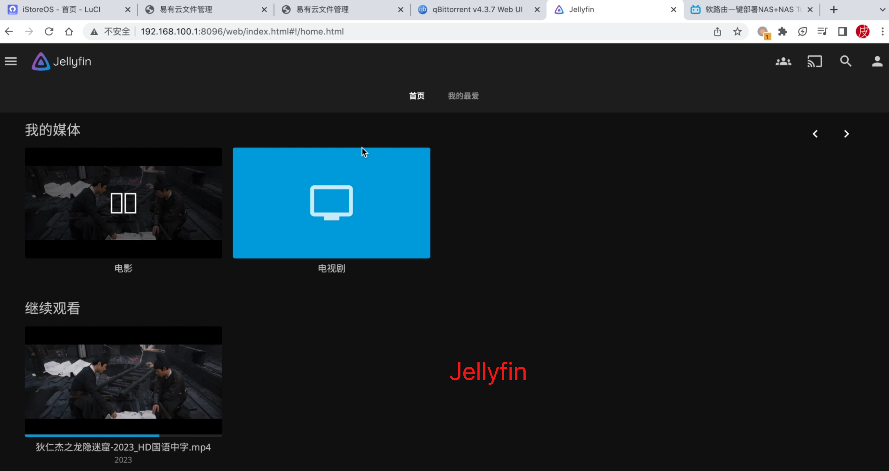Toggle the reading list media icon
This screenshot has width=889, height=471.
tap(822, 31)
